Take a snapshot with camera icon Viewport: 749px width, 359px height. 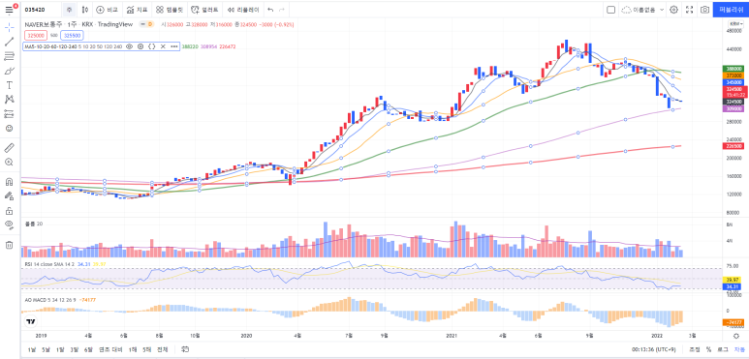(705, 10)
